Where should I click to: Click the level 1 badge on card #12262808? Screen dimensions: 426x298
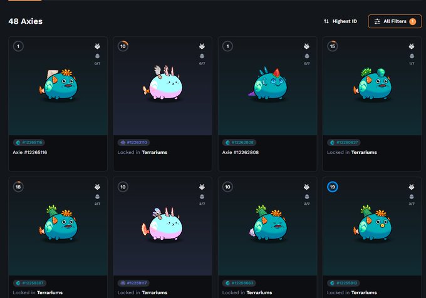coord(227,46)
